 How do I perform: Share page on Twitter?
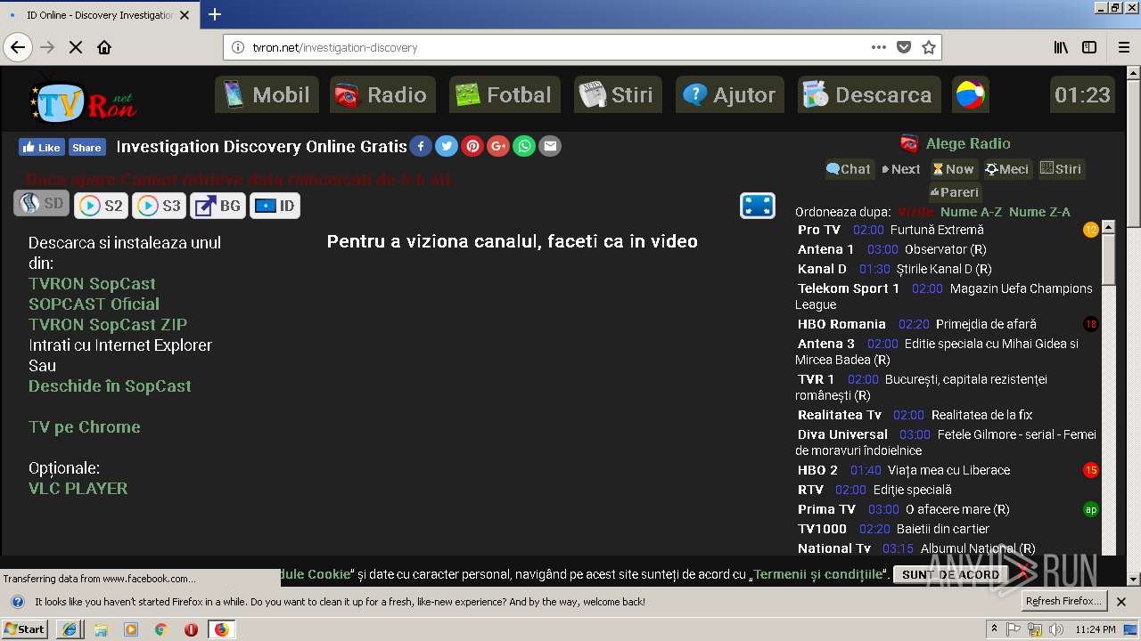[447, 146]
